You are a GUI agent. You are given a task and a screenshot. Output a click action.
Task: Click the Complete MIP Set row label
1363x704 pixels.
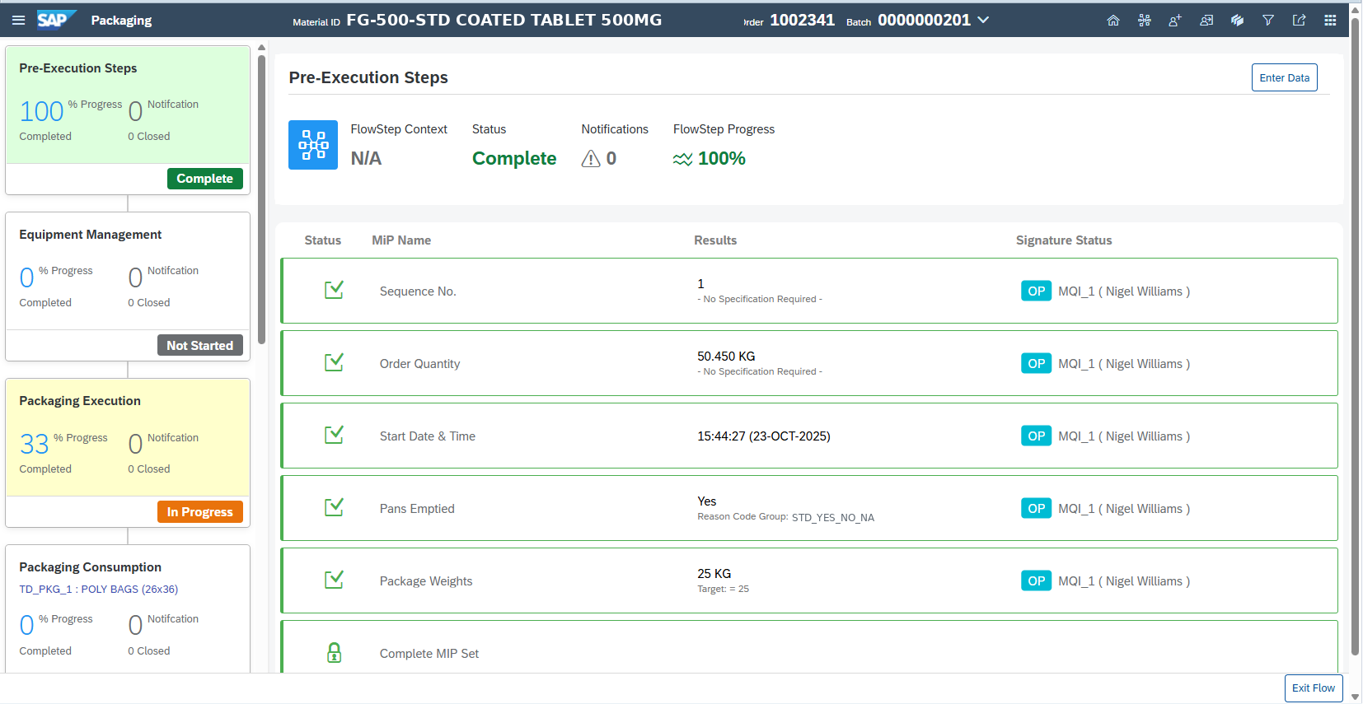pyautogui.click(x=429, y=654)
